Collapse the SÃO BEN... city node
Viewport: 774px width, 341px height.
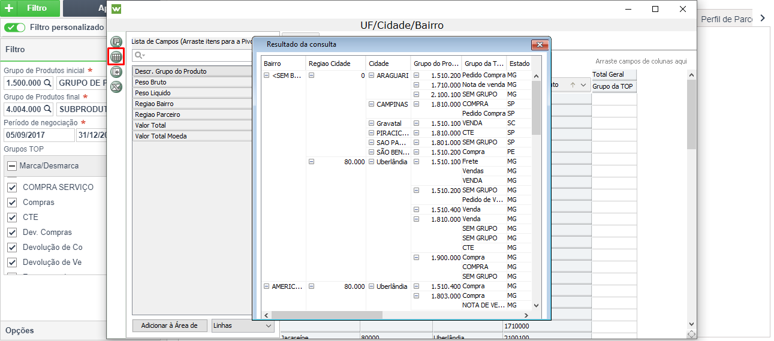coord(371,152)
